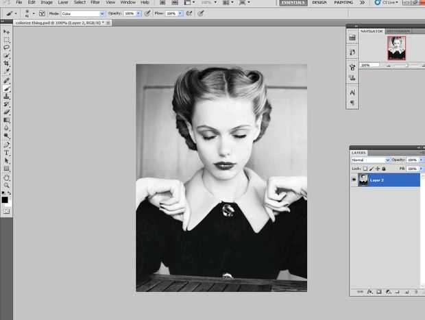This screenshot has height=320, width=425.
Task: Switch to the Histogram tab
Action: [398, 31]
